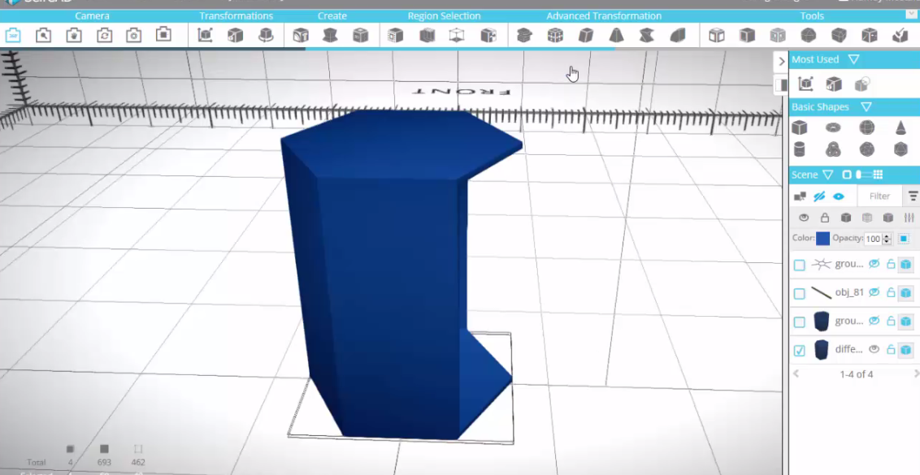This screenshot has width=920, height=475.
Task: Insert a torus from Basic Shapes
Action: click(832, 127)
